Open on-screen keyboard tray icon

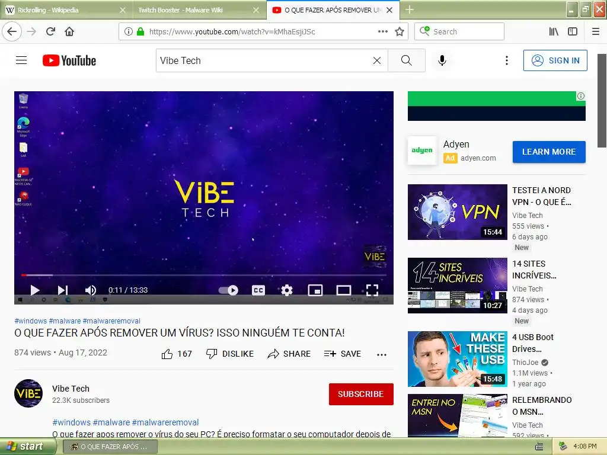(x=539, y=447)
